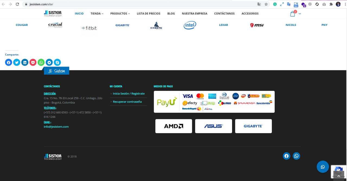Open the PNY brand link
The image size is (347, 181).
point(324,25)
